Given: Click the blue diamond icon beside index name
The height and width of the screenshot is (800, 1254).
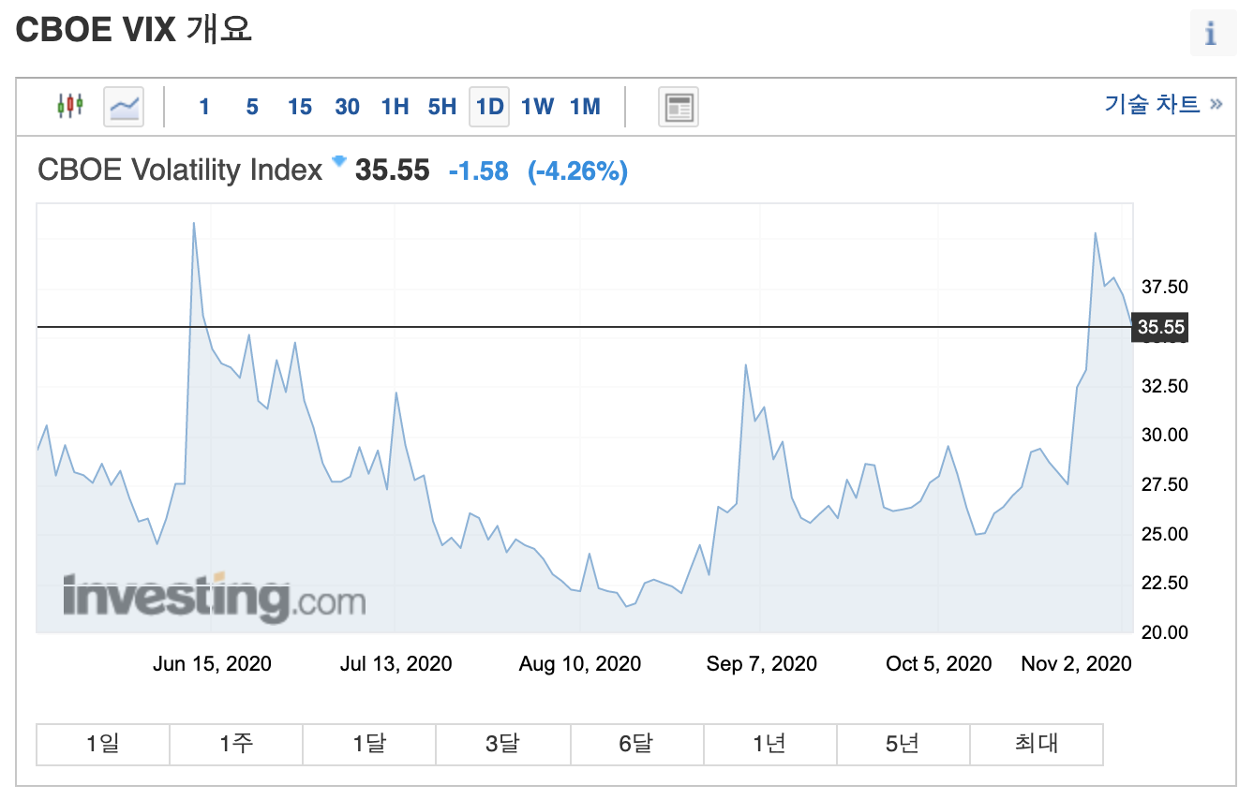Looking at the screenshot, I should click(x=339, y=161).
